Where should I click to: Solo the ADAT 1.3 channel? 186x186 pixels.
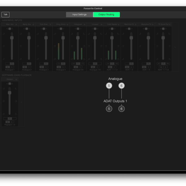131,67
